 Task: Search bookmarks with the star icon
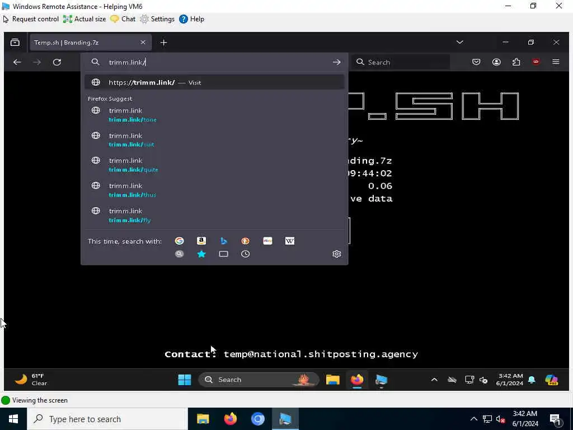point(201,254)
